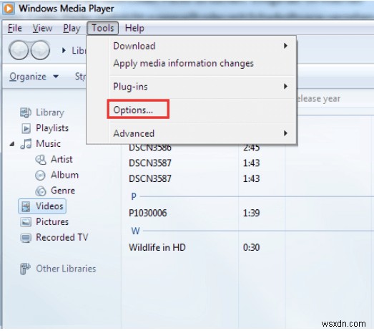The width and height of the screenshot is (374, 331).
Task: Click the Advanced menu label
Action: [134, 133]
